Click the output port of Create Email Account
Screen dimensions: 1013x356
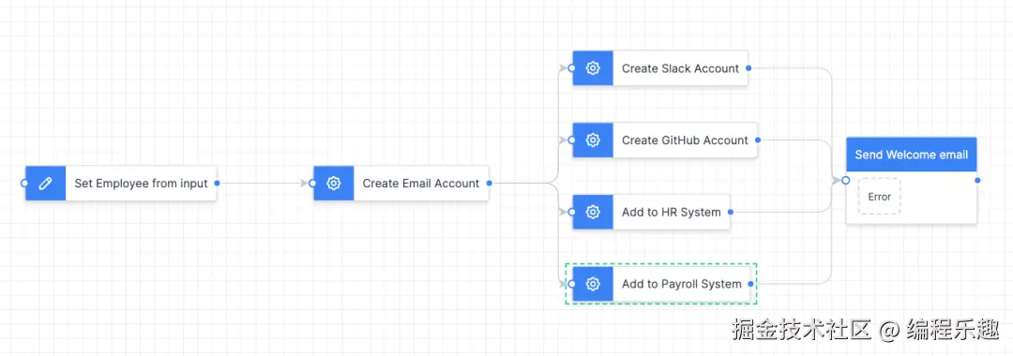(x=489, y=184)
